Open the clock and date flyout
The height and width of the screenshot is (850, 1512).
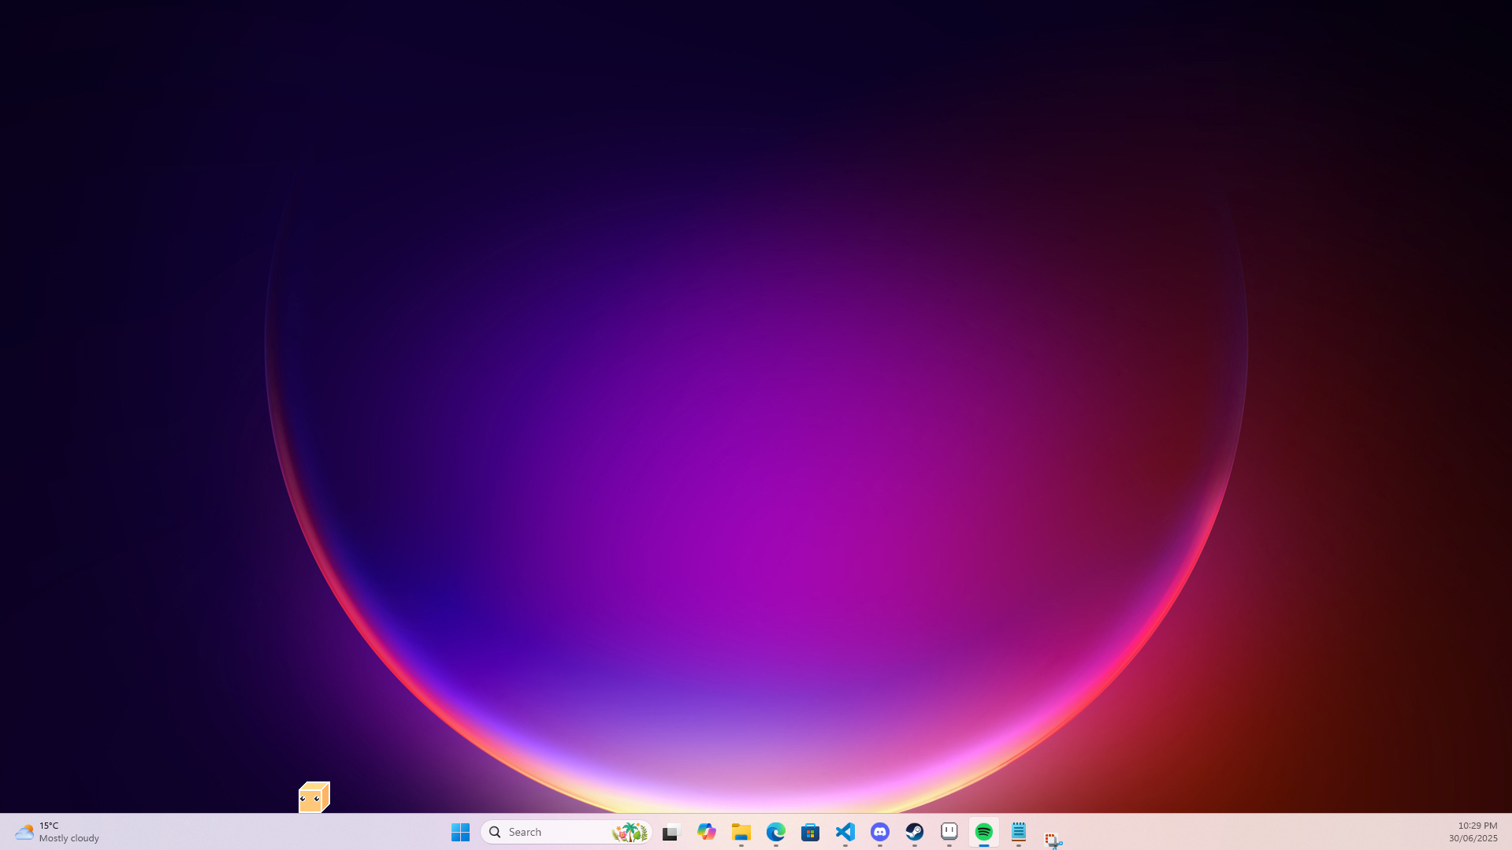[x=1473, y=832]
